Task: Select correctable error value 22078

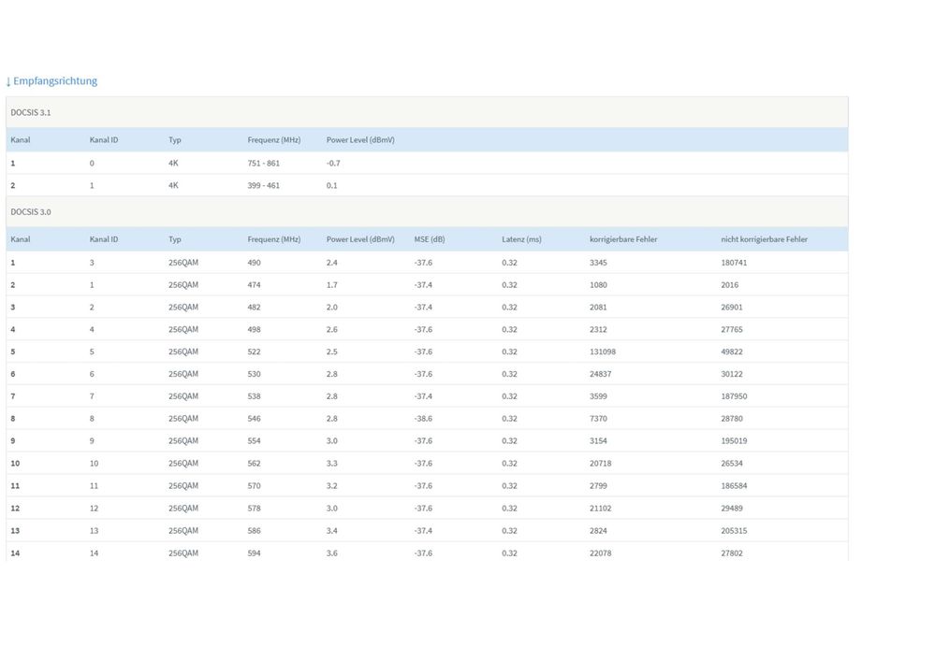Action: (x=601, y=553)
